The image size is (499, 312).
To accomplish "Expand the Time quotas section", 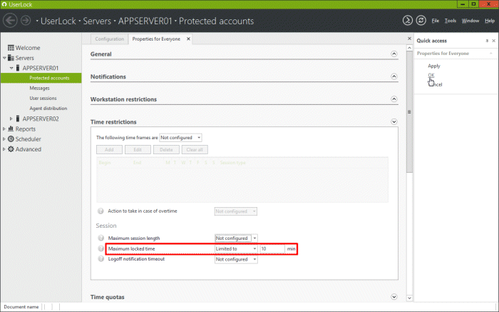I will (x=394, y=296).
